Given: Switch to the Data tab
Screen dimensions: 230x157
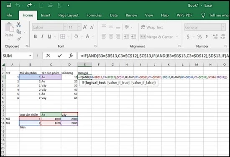Looking at the screenshot, I should pos(114,15).
